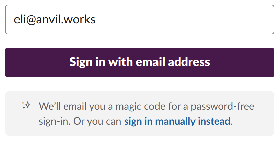This screenshot has width=280, height=143.
Task: Click the email field containing eli@anvil.works
Action: 140,19
